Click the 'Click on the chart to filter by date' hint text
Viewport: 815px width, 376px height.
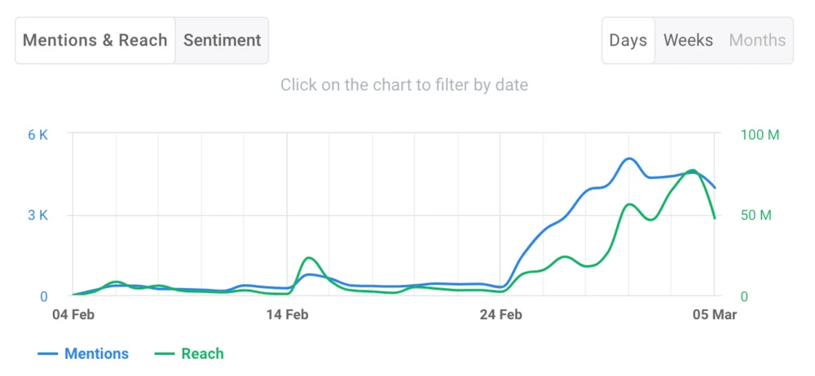[404, 85]
